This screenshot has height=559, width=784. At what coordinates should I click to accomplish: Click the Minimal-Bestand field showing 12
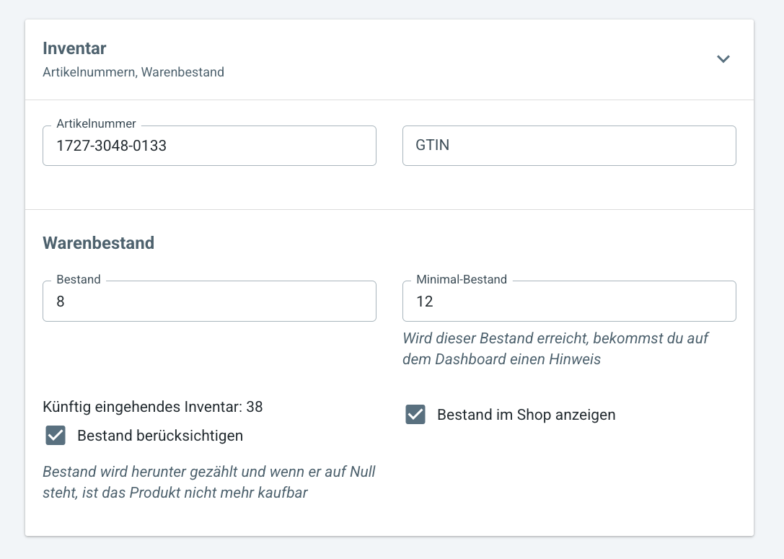tap(569, 301)
